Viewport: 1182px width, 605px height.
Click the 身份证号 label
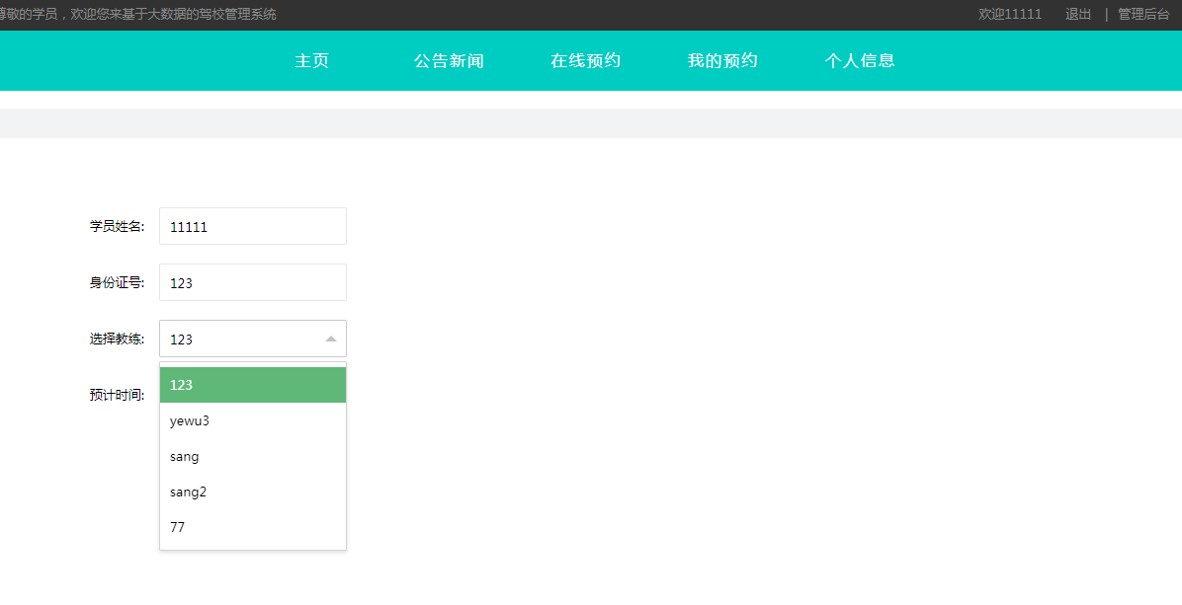click(x=117, y=283)
